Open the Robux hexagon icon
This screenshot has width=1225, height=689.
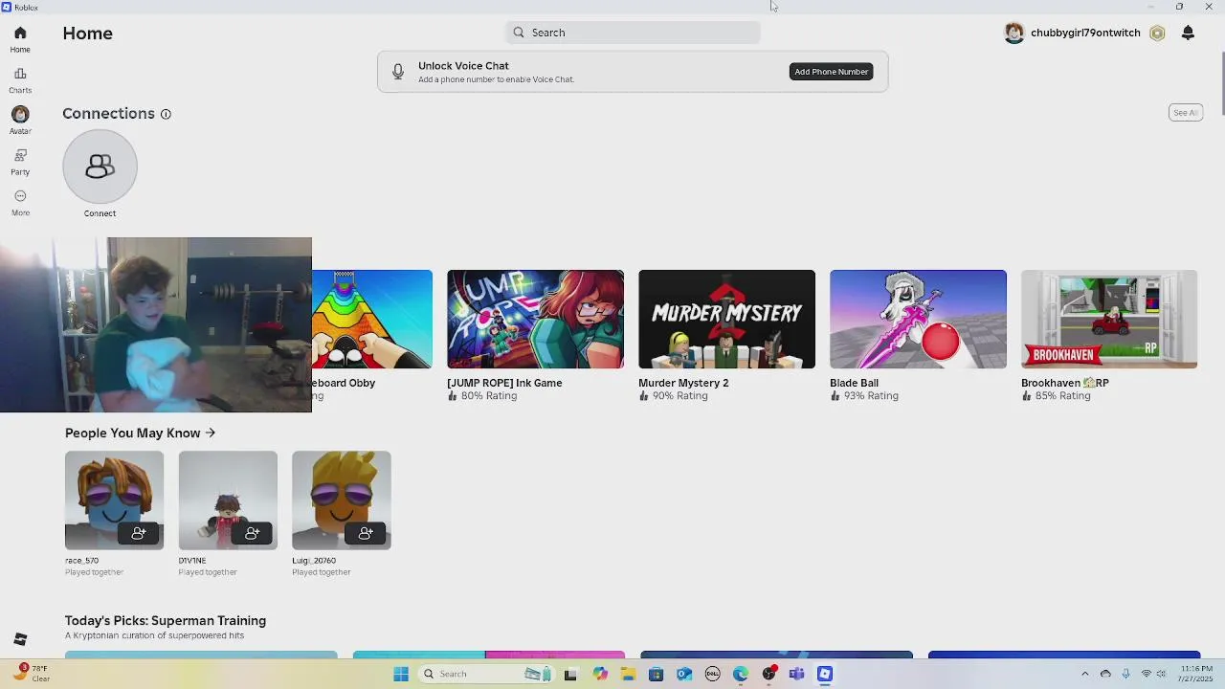pos(1157,33)
